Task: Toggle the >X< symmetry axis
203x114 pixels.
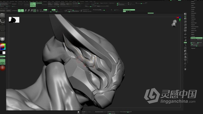Action: (124, 11)
